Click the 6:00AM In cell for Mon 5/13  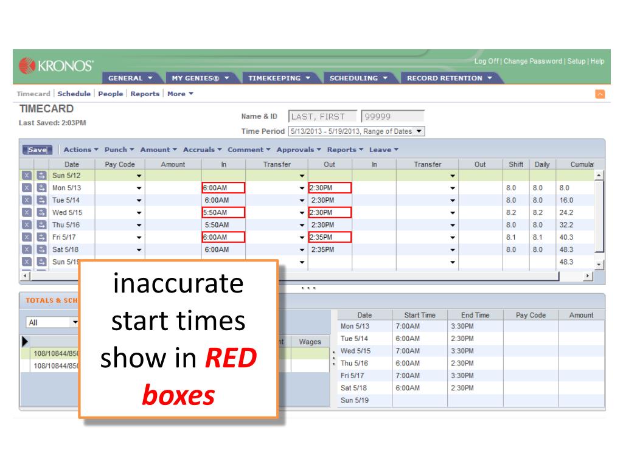(x=223, y=188)
